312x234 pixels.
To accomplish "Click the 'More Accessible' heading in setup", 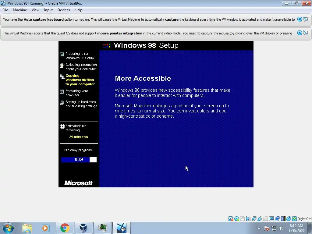I will tap(143, 78).
